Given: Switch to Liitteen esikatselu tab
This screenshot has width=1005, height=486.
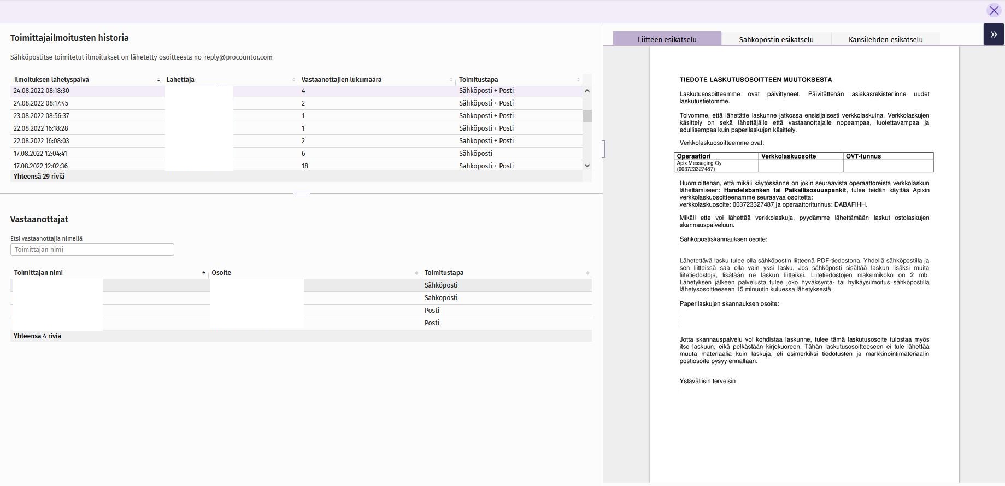Looking at the screenshot, I should click(667, 39).
